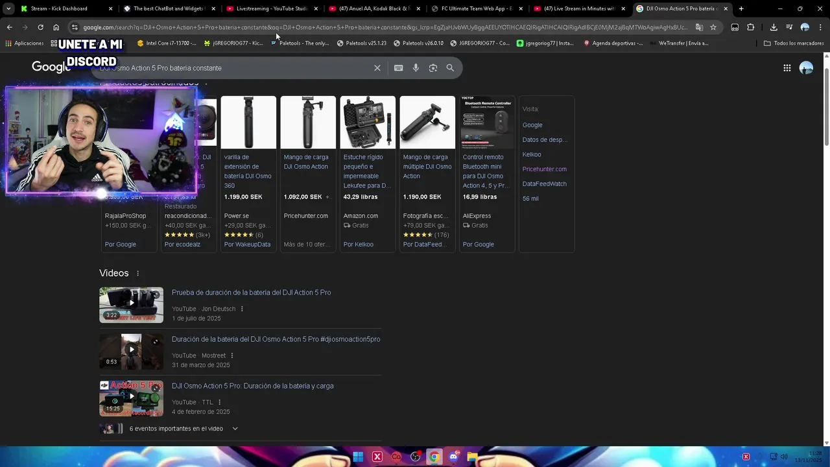The width and height of the screenshot is (830, 467).
Task: Open the WeTransfer bookmark
Action: pos(679,43)
